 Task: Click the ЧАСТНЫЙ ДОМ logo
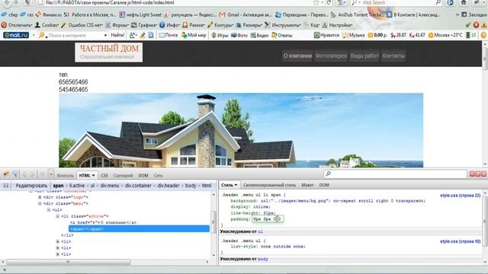pyautogui.click(x=109, y=52)
